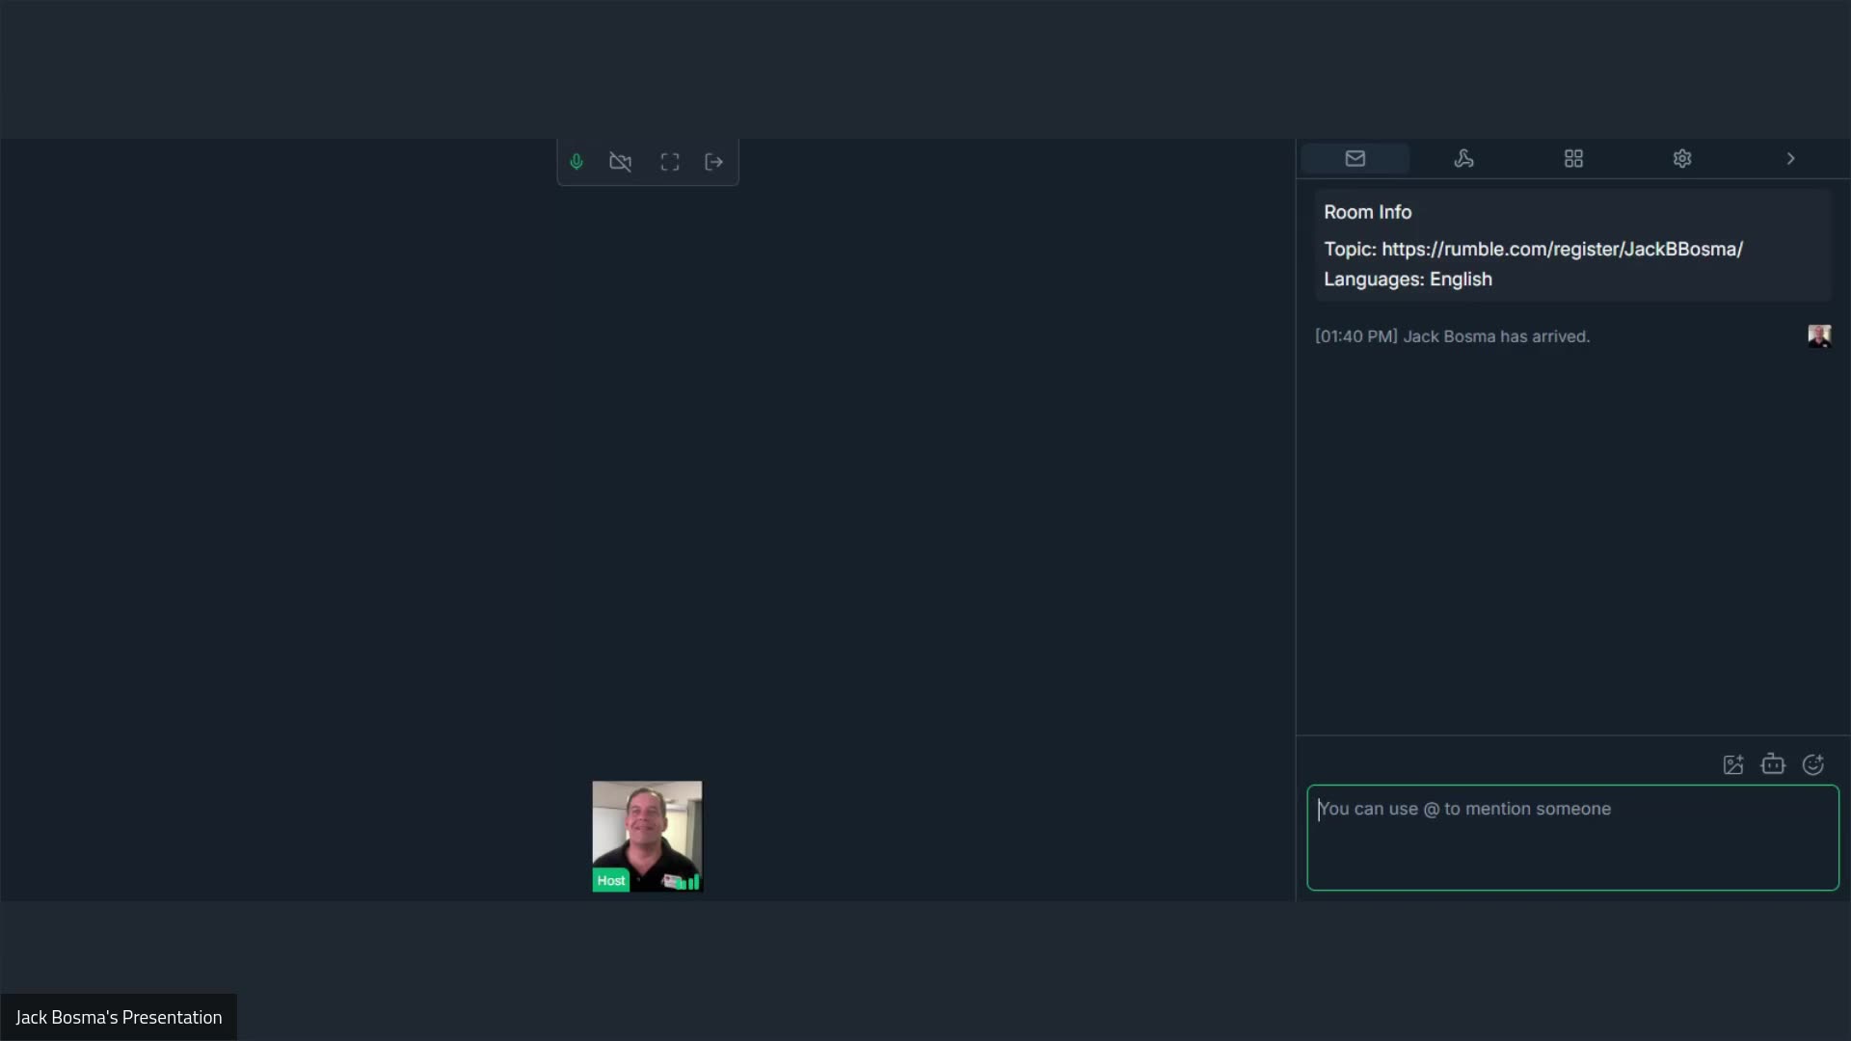
Task: Click the green Host badge
Action: [x=610, y=880]
